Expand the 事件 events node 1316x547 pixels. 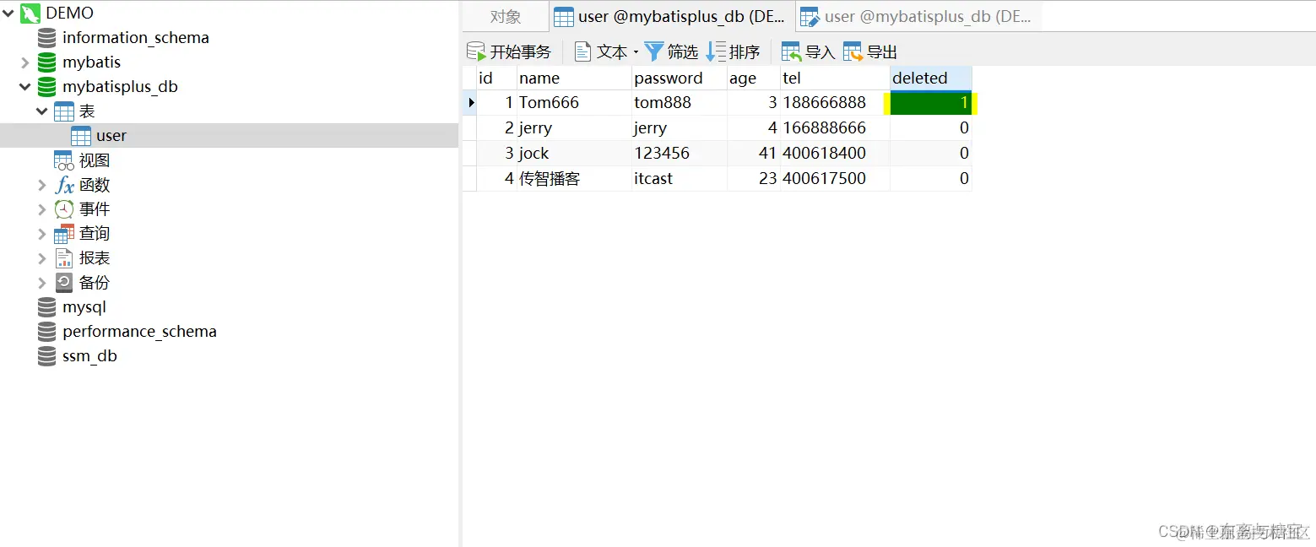click(42, 209)
